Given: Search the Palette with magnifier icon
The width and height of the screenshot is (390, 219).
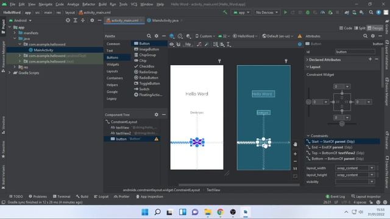Looking at the screenshot, I should 149,36.
